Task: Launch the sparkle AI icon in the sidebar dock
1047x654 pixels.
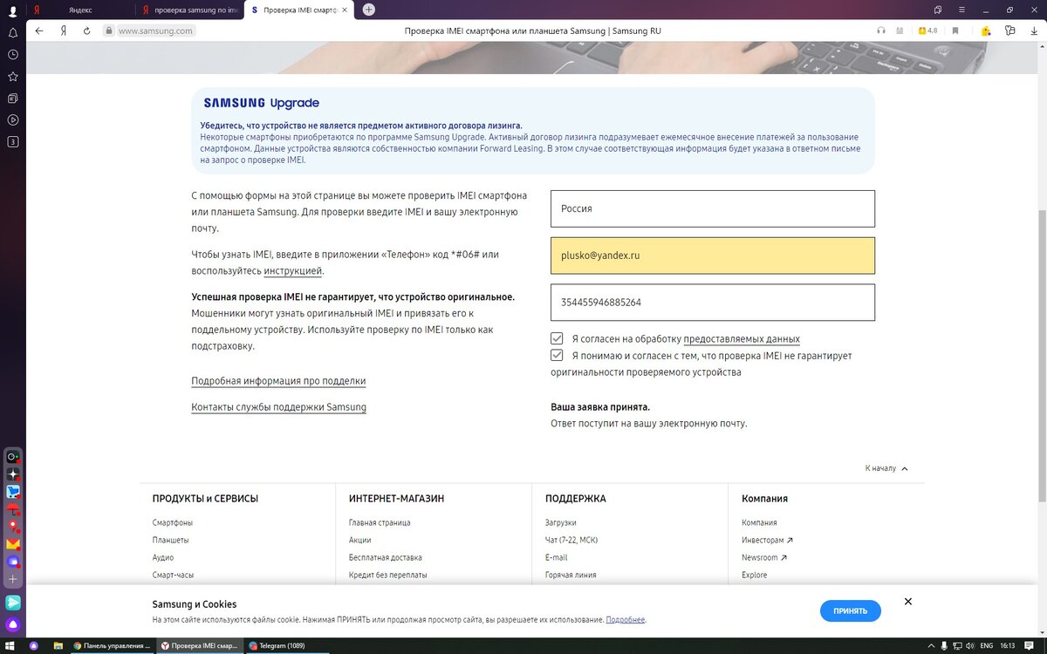Action: click(x=13, y=474)
